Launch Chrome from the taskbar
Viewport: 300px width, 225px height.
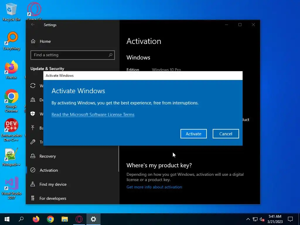(50, 219)
